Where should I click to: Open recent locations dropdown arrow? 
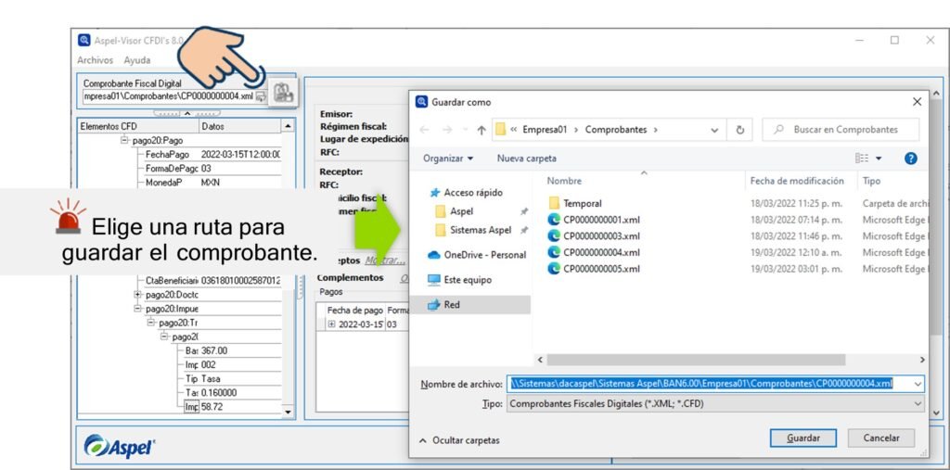(464, 130)
